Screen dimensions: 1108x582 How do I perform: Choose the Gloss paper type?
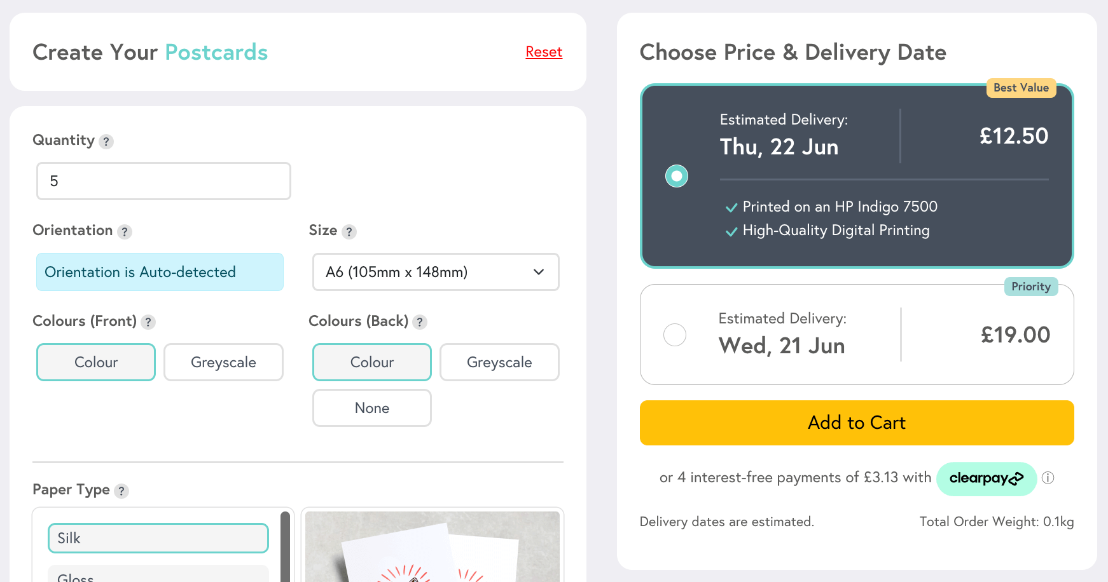pos(158,575)
